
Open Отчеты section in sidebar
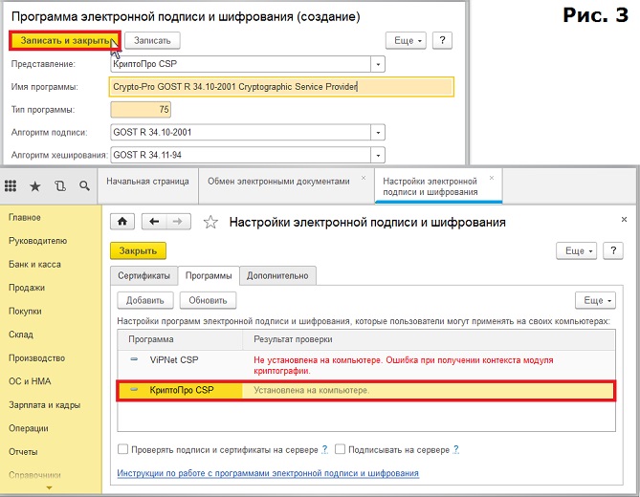pyautogui.click(x=23, y=452)
